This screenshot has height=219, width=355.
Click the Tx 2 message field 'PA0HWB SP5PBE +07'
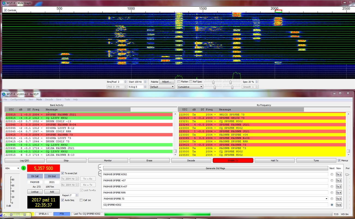(x=215, y=180)
